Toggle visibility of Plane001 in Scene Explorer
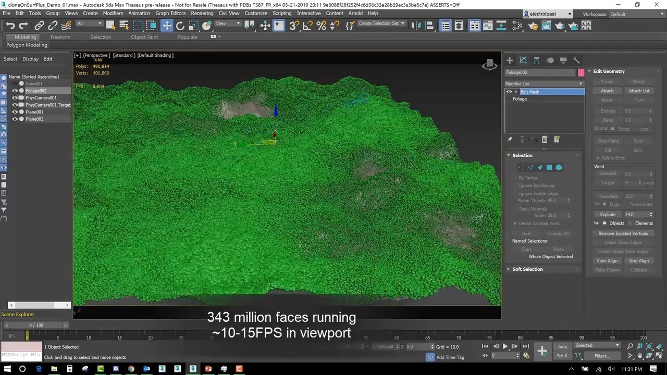 pyautogui.click(x=15, y=112)
